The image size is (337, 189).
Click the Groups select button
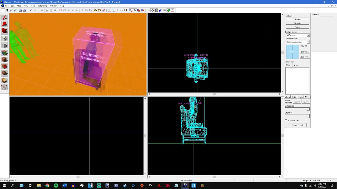pos(298,19)
